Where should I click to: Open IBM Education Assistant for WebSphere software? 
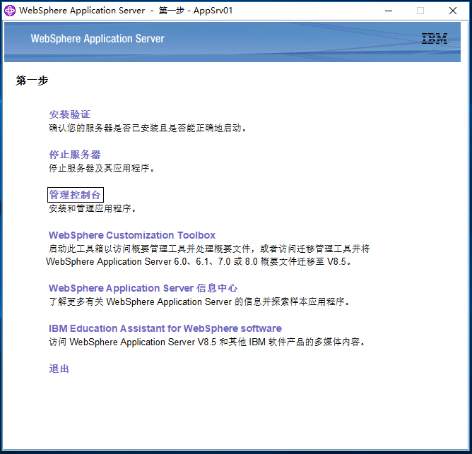click(165, 328)
